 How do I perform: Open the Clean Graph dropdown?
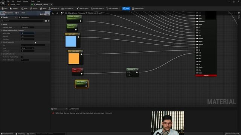click(x=82, y=8)
